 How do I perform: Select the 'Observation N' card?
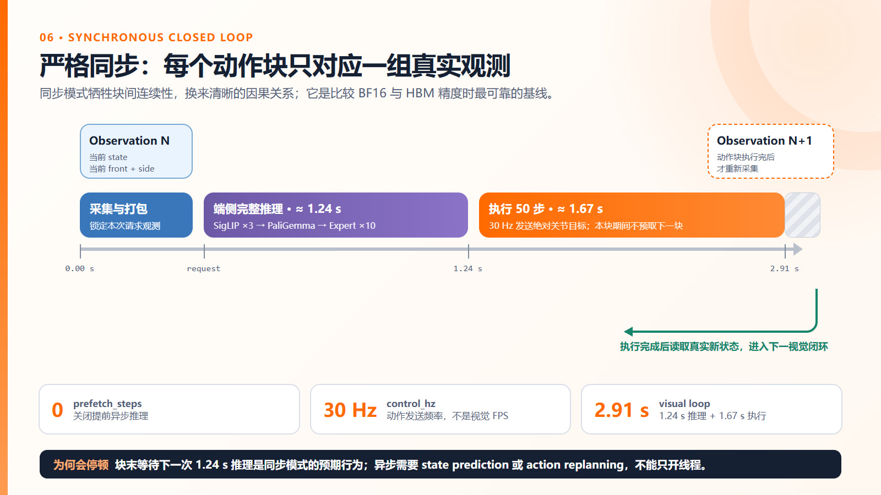click(136, 151)
